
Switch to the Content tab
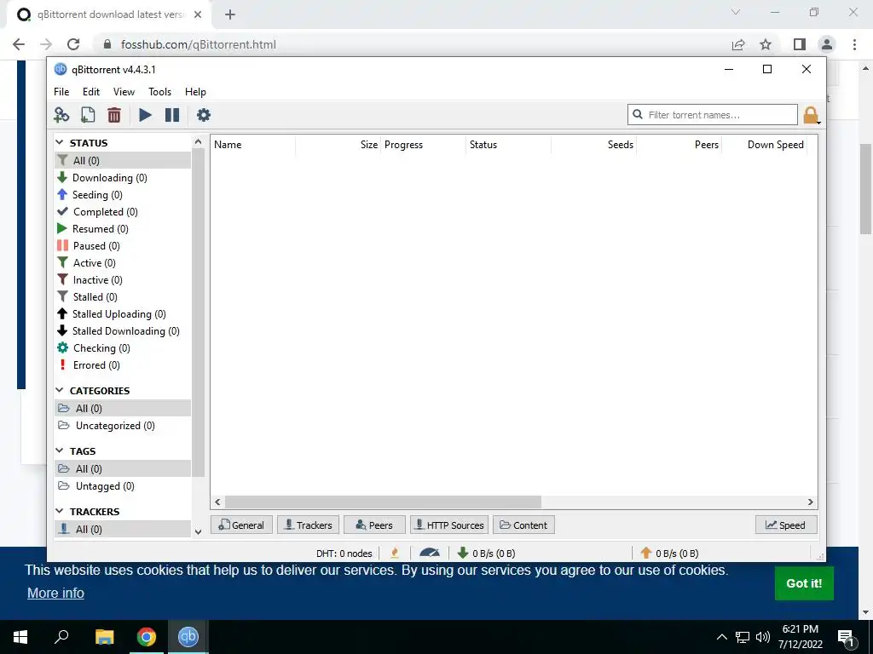[x=523, y=525]
